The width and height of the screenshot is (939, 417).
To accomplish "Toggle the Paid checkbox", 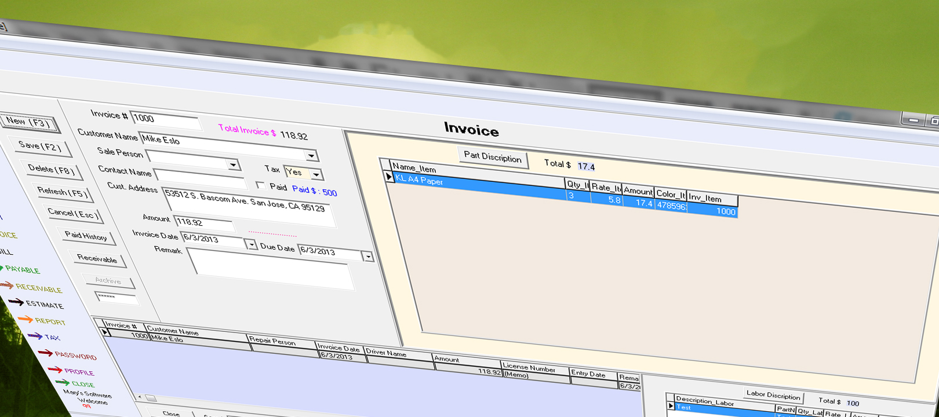I will (261, 185).
